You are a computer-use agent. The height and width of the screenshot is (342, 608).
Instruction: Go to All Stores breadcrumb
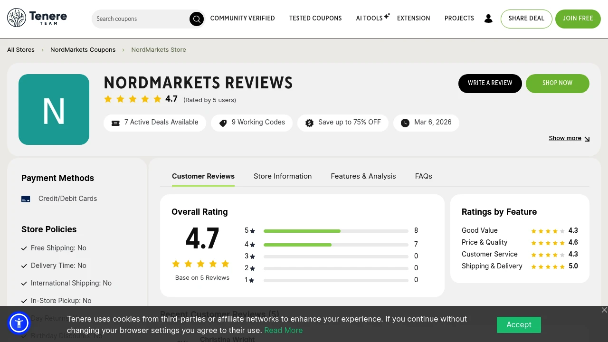21,50
